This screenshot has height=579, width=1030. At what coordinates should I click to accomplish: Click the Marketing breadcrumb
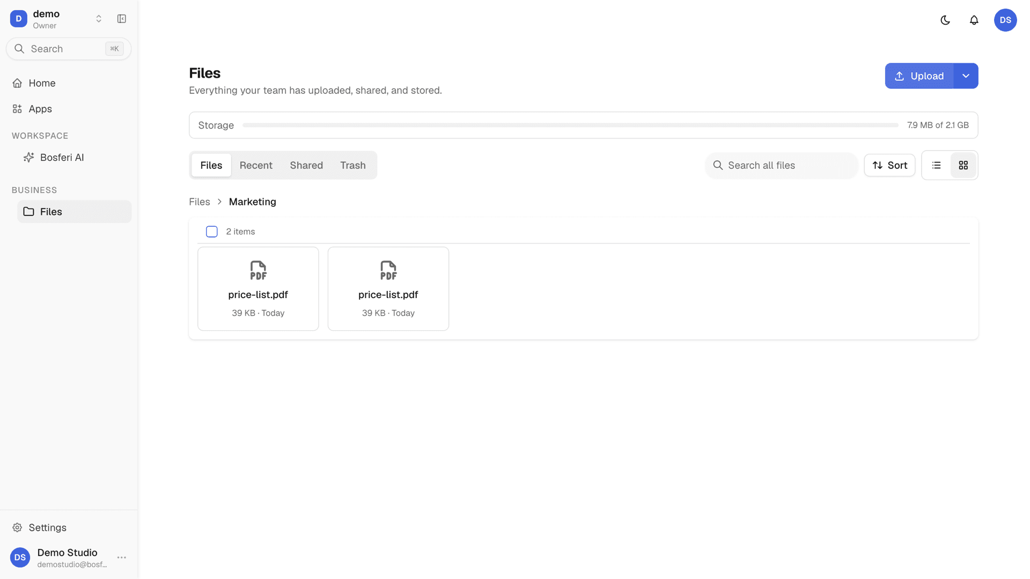[x=253, y=202]
